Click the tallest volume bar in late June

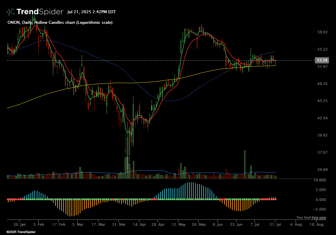click(245, 165)
